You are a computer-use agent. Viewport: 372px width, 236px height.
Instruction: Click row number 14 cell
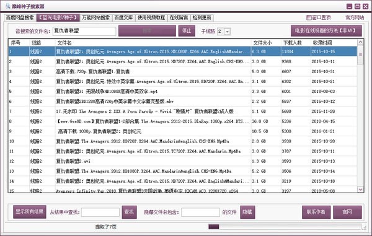12,181
